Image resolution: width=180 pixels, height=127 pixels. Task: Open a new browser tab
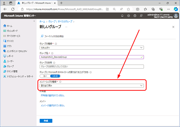pyautogui.click(x=61, y=3)
